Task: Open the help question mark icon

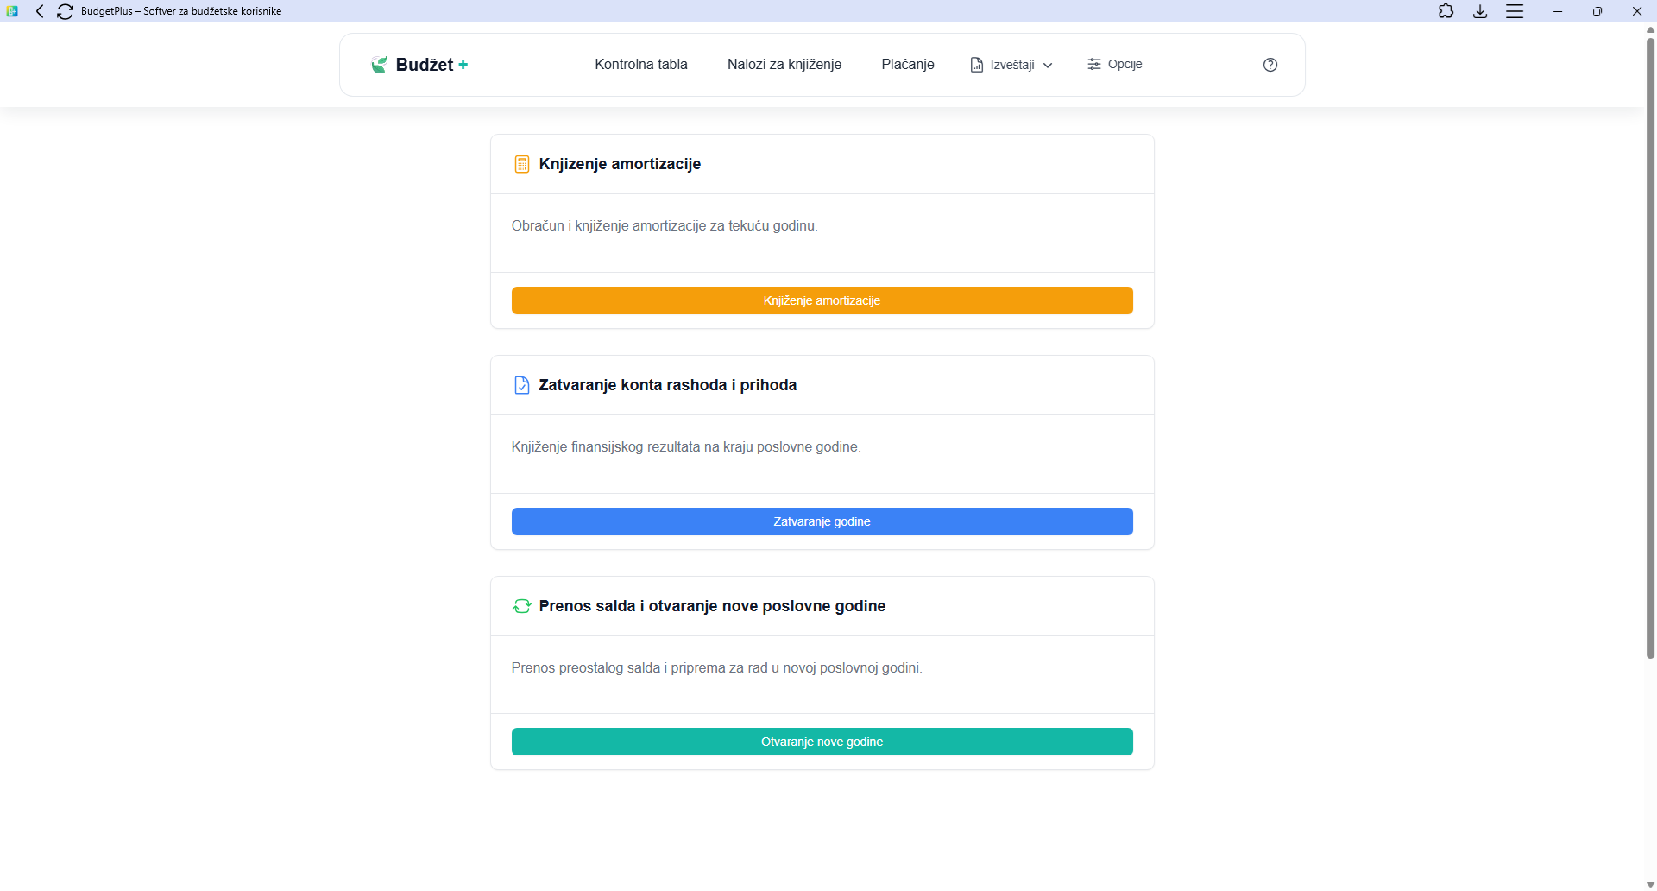Action: coord(1270,65)
